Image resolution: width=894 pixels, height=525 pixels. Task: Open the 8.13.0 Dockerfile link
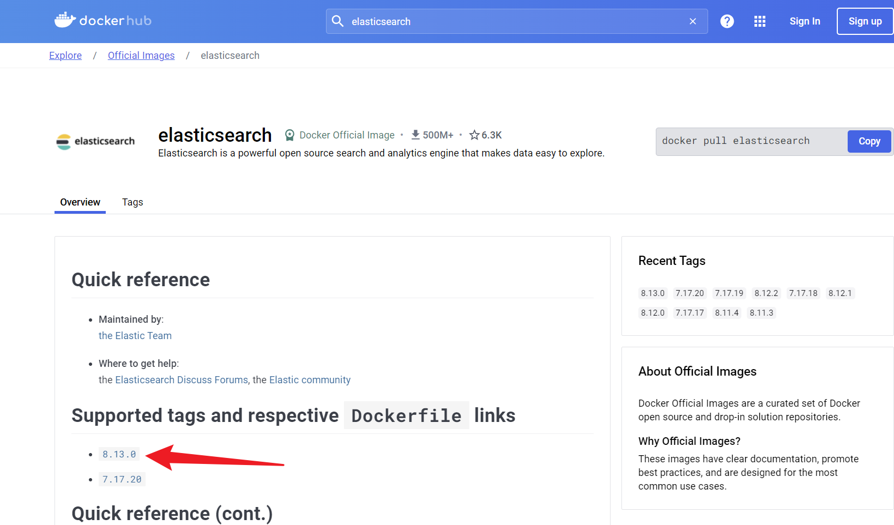[119, 454]
